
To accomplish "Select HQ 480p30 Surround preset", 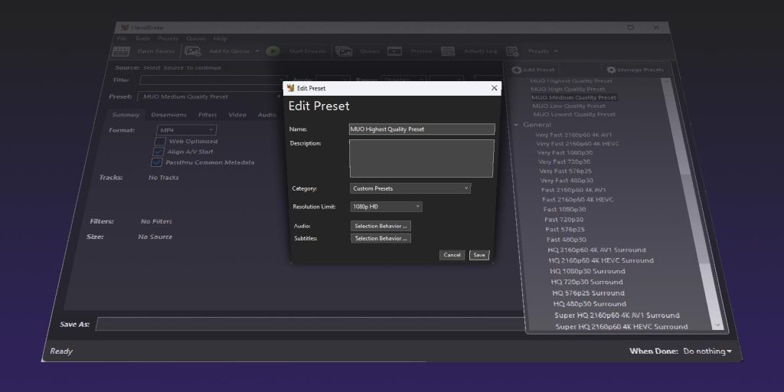I will [x=590, y=304].
